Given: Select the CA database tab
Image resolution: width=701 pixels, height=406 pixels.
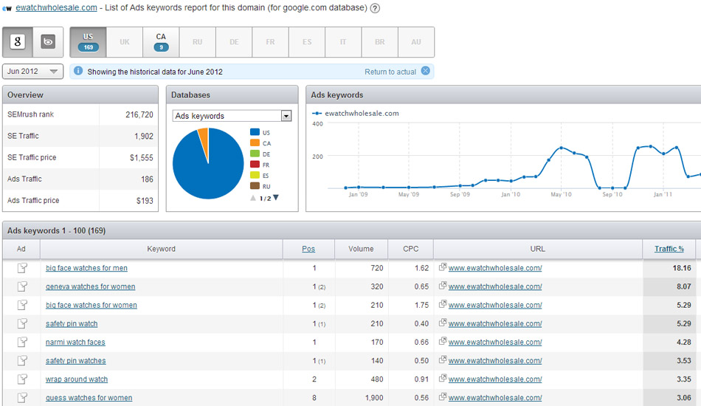Looking at the screenshot, I should coord(161,42).
